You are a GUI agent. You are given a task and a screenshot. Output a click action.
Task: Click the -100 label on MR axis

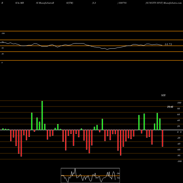pos(179,161)
